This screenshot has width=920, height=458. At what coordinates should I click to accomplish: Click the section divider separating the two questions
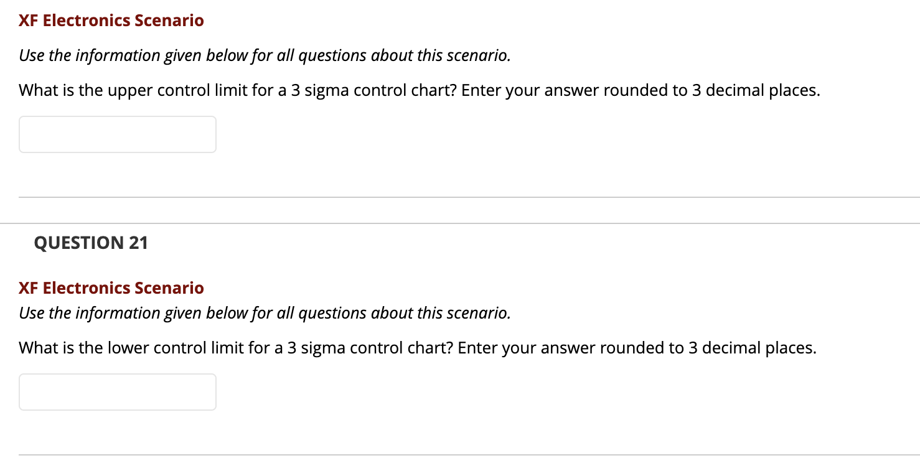(460, 223)
